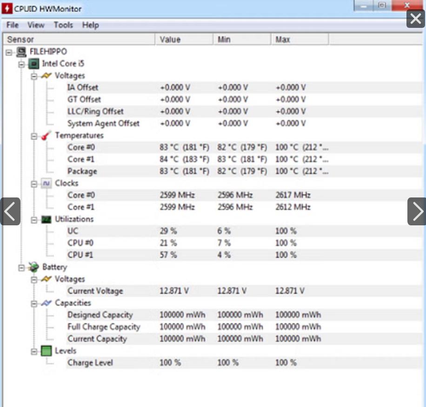Select the GT Offset row
This screenshot has height=407, width=426.
pos(244,99)
